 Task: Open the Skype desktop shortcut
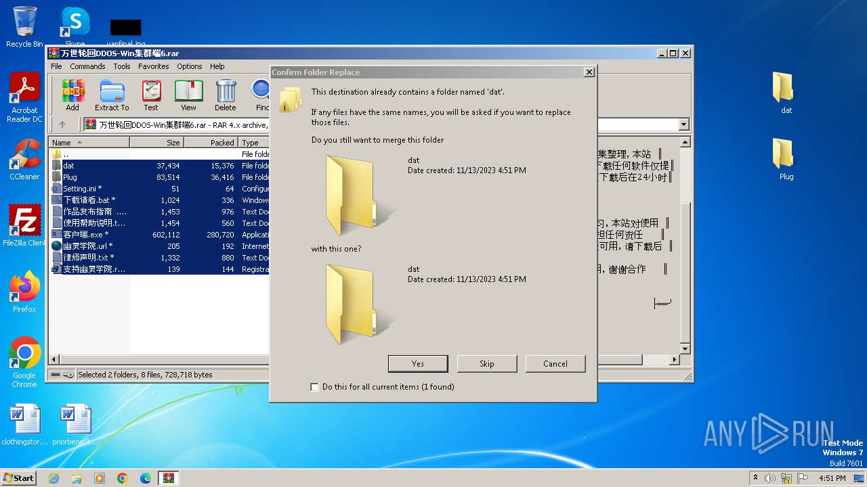coord(75,27)
